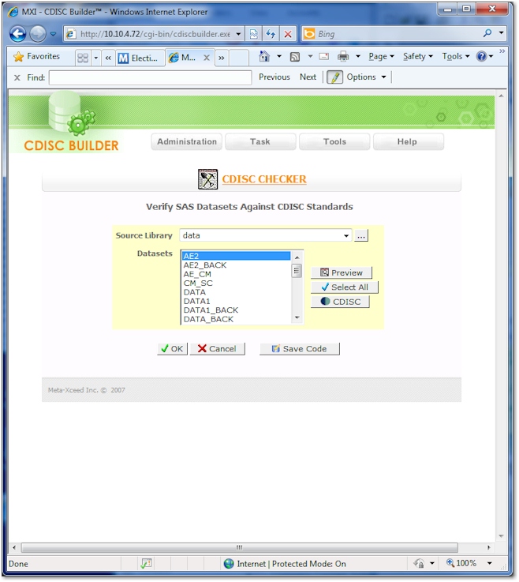Viewport: 519px width, 582px height.
Task: Click the status bar privacy lock icon
Action: pyautogui.click(x=420, y=564)
